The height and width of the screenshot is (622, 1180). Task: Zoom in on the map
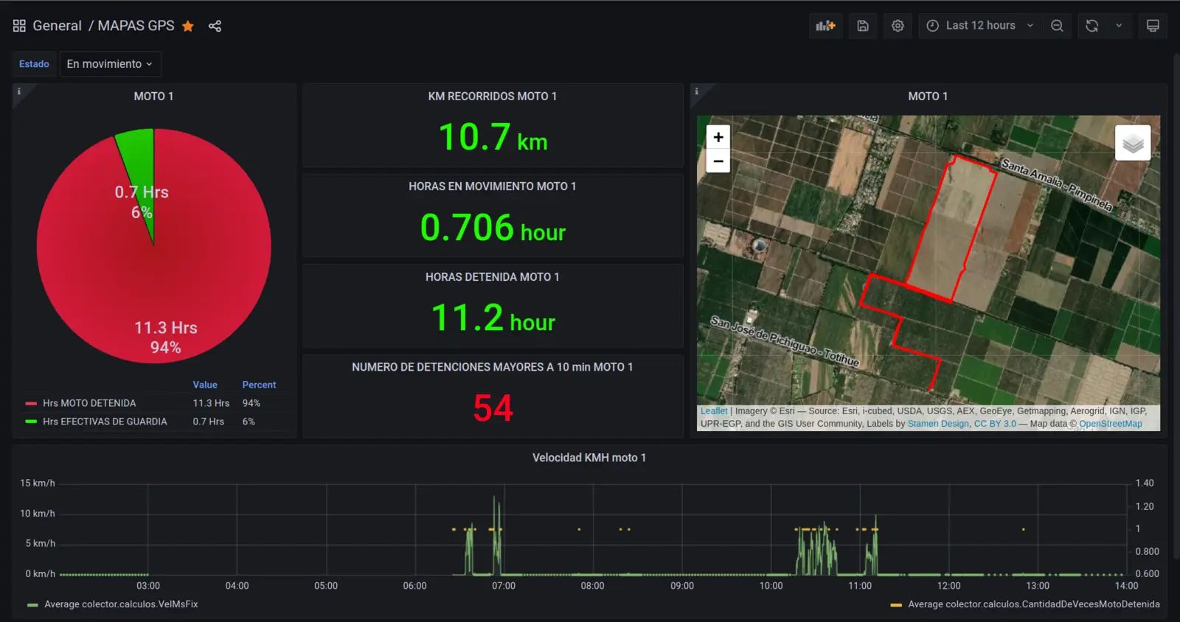point(718,137)
